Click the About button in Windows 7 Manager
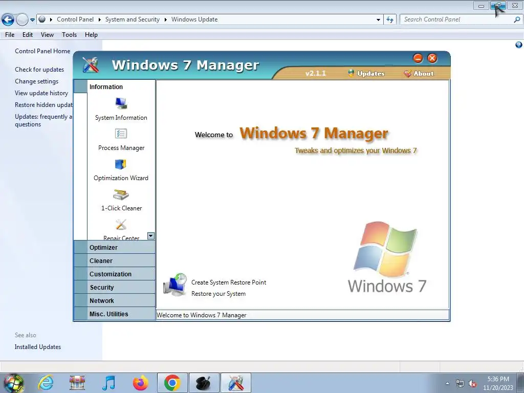 tap(419, 74)
